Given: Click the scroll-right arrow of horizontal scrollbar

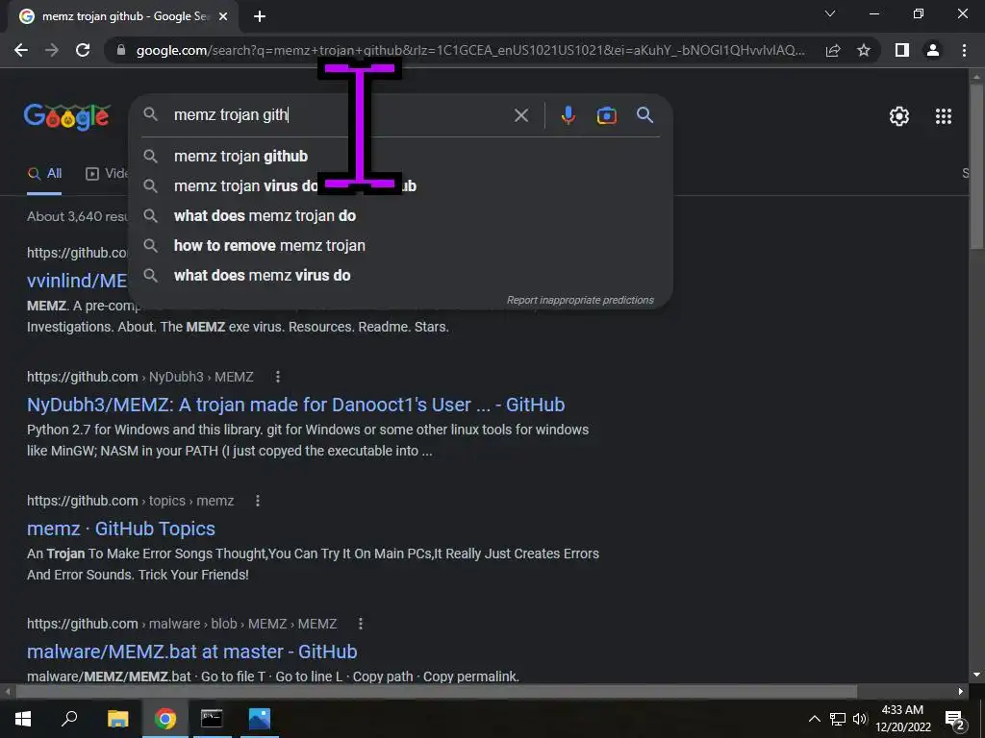Looking at the screenshot, I should pos(961,692).
